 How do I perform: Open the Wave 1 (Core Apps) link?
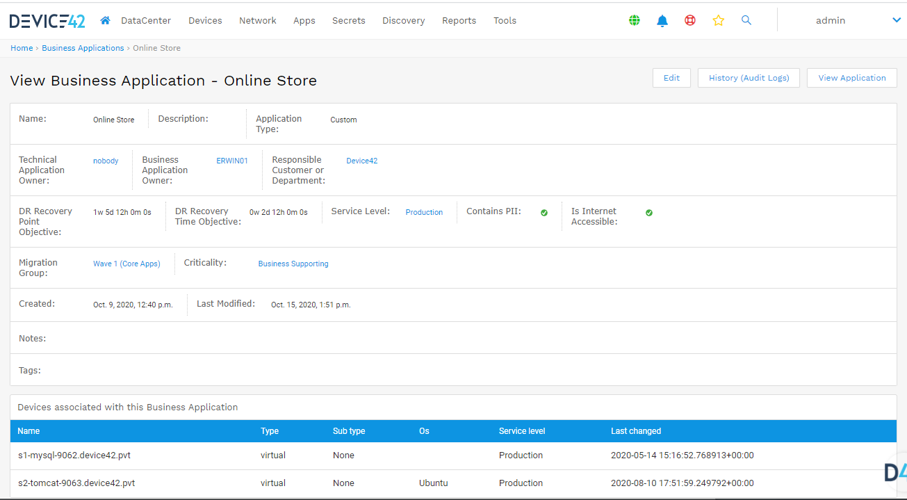126,264
